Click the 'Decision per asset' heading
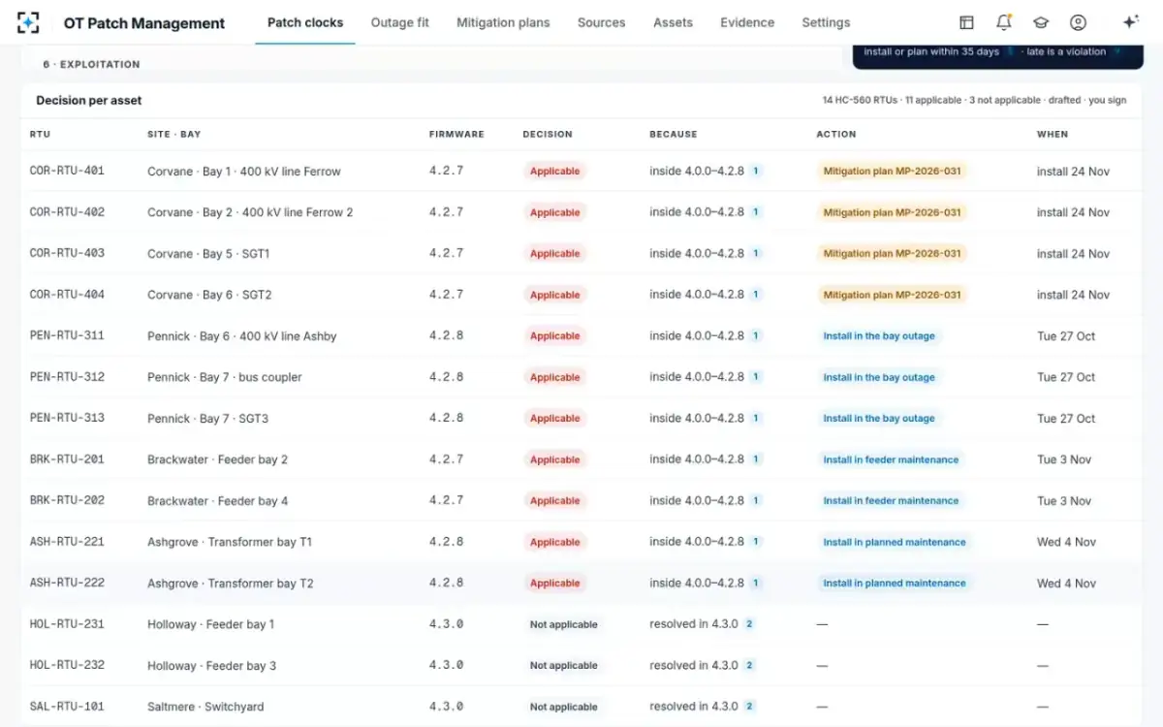The image size is (1163, 727). (89, 100)
